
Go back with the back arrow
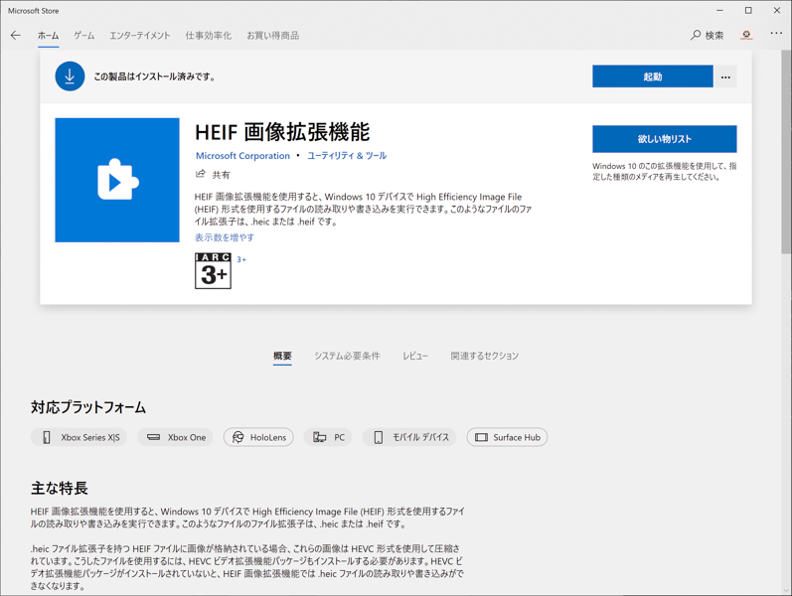16,35
